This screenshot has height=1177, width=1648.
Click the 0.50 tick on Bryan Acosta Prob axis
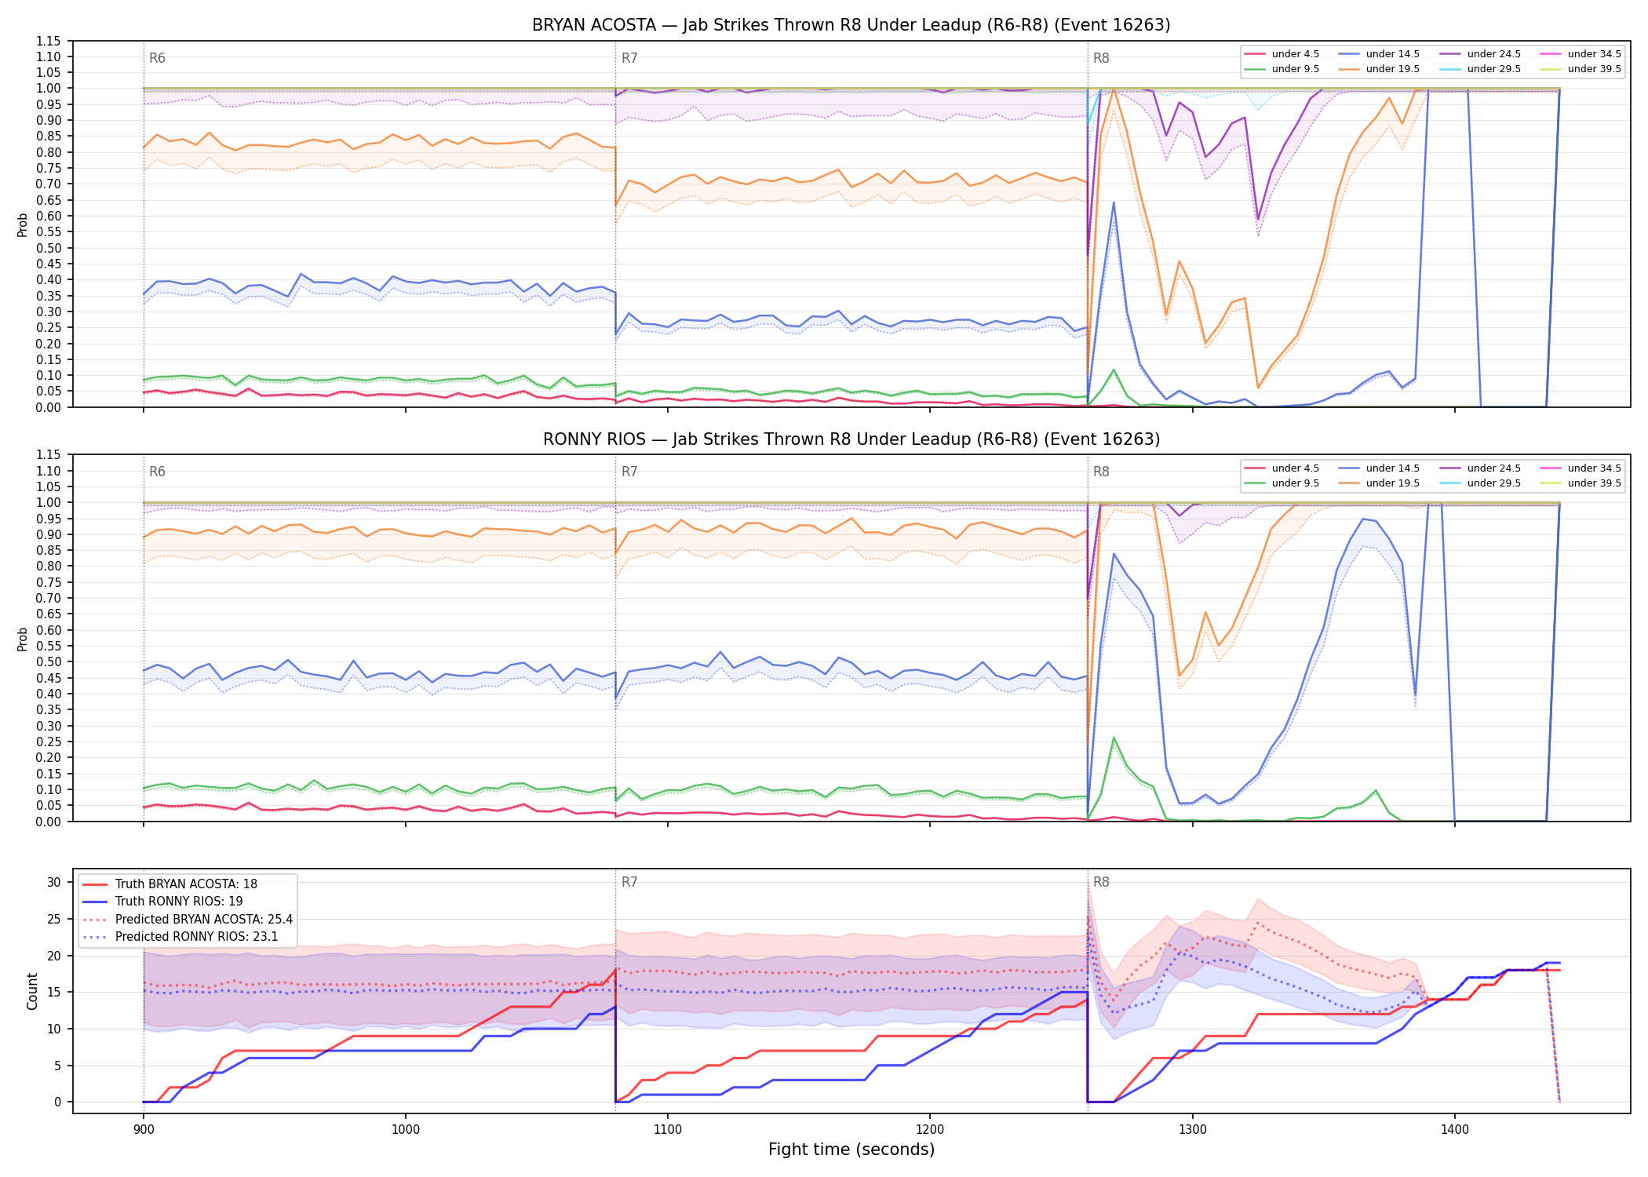click(48, 248)
